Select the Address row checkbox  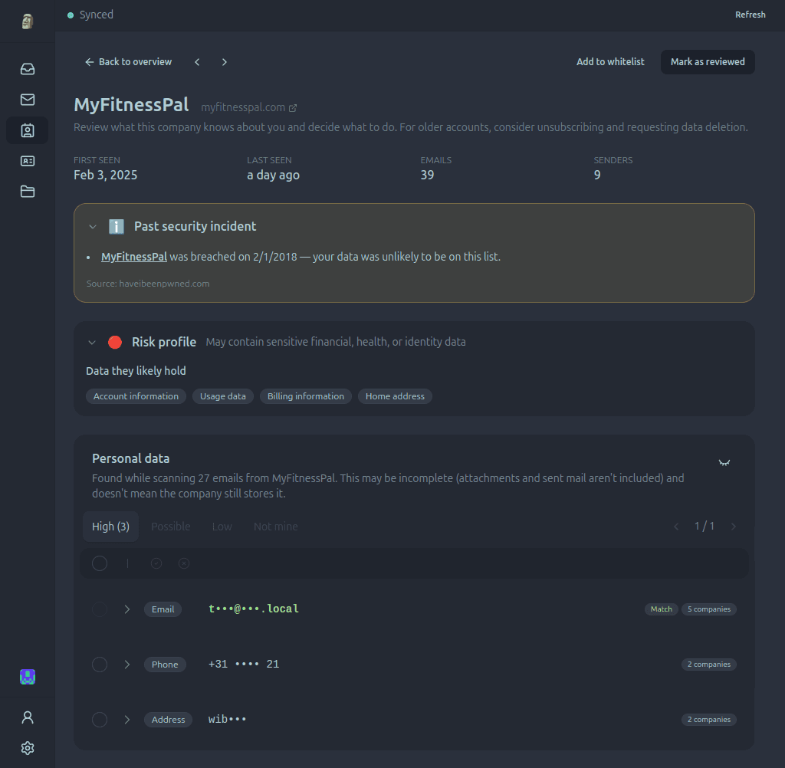pyautogui.click(x=100, y=720)
